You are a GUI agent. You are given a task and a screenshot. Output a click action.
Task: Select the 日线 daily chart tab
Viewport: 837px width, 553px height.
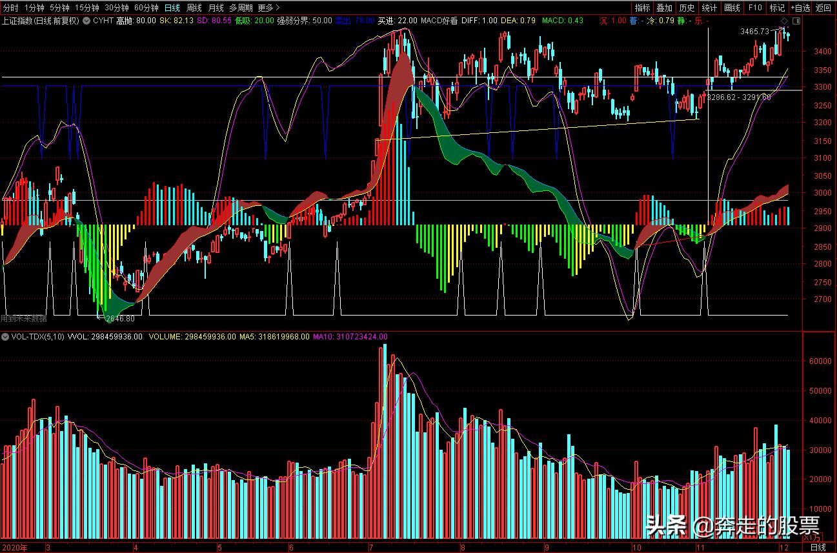click(172, 8)
